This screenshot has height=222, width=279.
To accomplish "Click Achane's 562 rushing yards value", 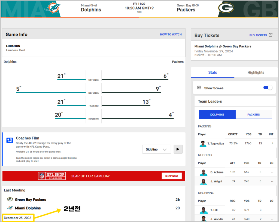I will [x=247, y=172].
